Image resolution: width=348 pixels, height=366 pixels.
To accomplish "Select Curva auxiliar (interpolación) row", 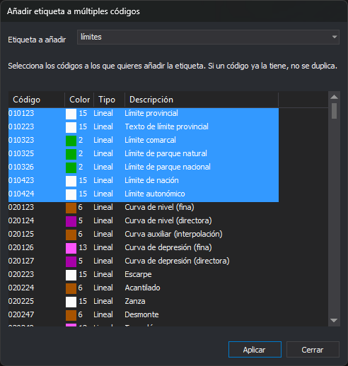I will click(144, 234).
